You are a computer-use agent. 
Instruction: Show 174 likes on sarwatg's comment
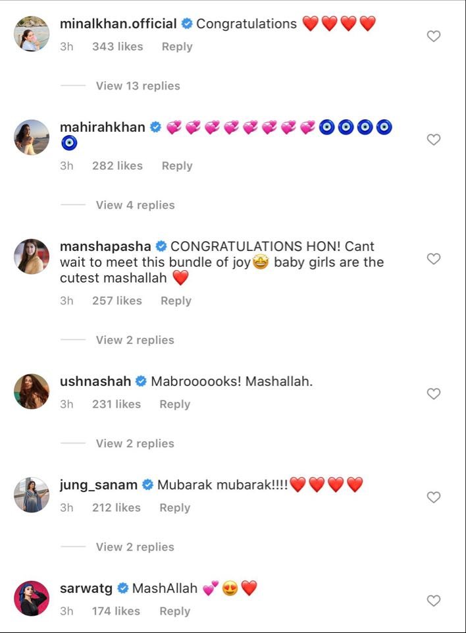(x=116, y=611)
